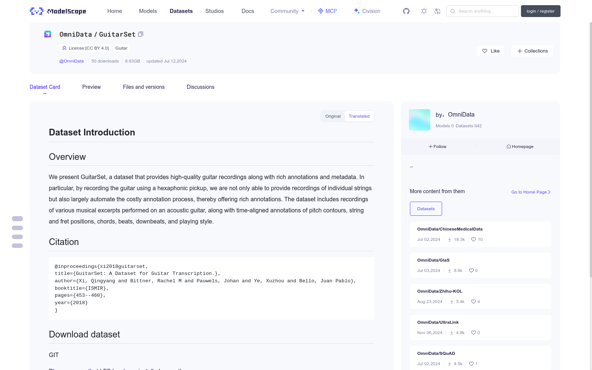This screenshot has width=592, height=370.
Task: Click the login / register button
Action: click(x=541, y=11)
